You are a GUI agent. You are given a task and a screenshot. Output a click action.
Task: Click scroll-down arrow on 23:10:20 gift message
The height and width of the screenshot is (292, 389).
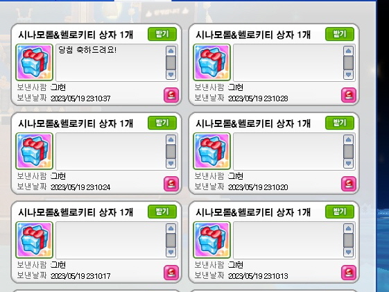(348, 163)
